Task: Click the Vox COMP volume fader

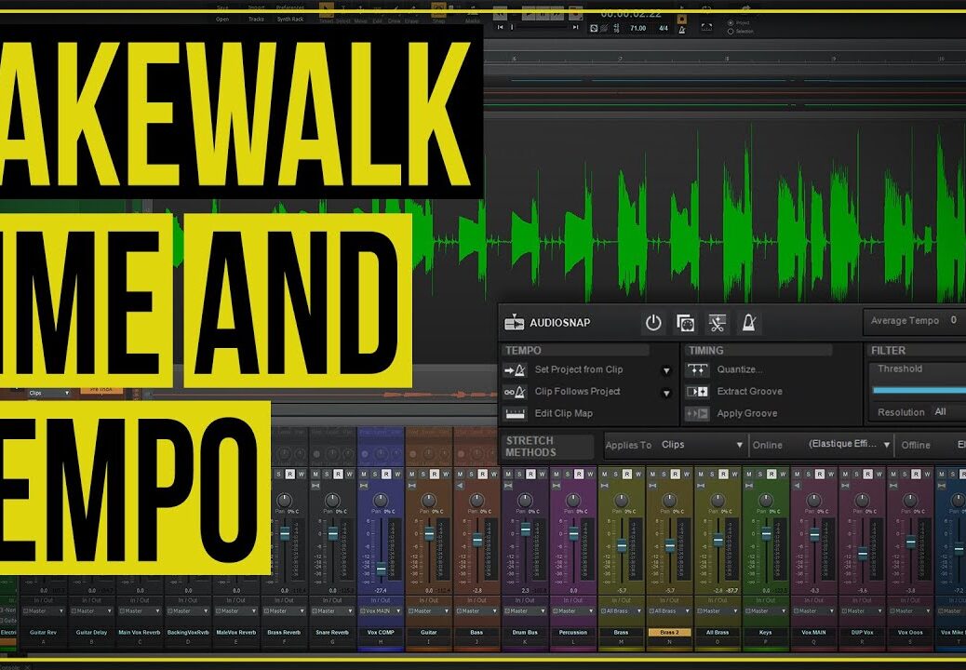Action: click(x=382, y=569)
